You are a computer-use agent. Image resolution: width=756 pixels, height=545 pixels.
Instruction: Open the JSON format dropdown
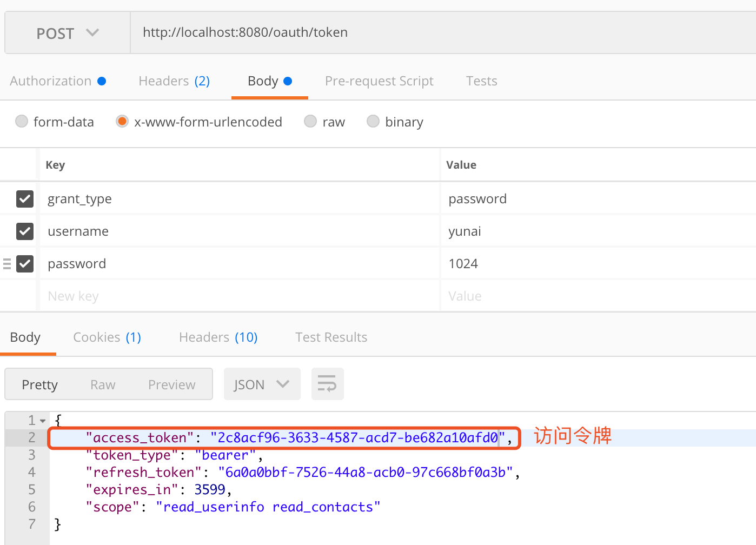tap(262, 384)
